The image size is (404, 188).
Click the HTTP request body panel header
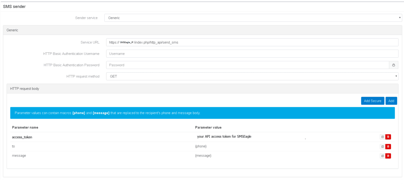(25, 89)
